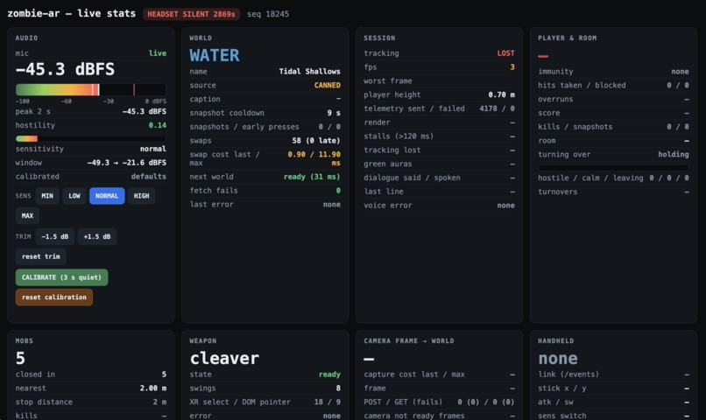Click the mic live status

(x=157, y=53)
